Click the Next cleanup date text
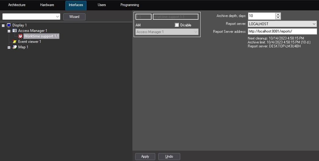 (276, 38)
